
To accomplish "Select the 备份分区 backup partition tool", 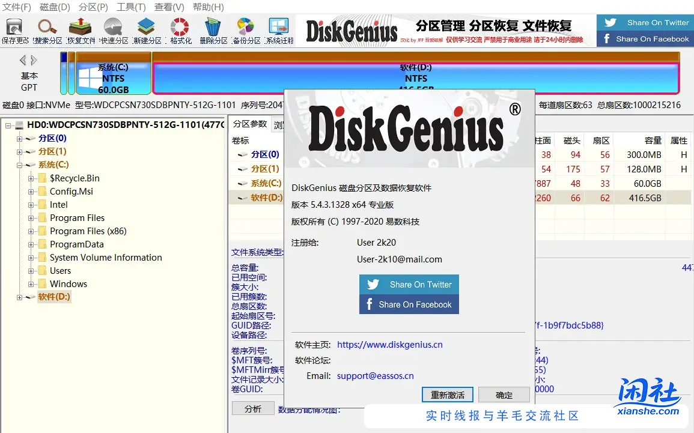I will click(245, 29).
